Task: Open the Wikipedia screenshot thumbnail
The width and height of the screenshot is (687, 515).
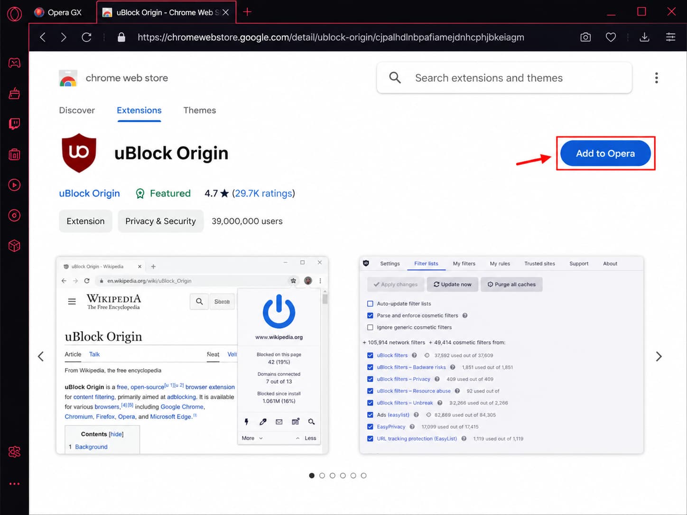Action: (x=192, y=355)
